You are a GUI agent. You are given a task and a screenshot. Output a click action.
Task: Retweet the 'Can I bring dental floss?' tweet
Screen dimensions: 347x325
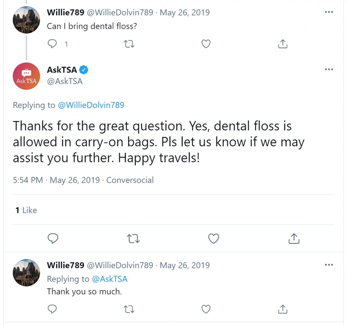pyautogui.click(x=129, y=44)
